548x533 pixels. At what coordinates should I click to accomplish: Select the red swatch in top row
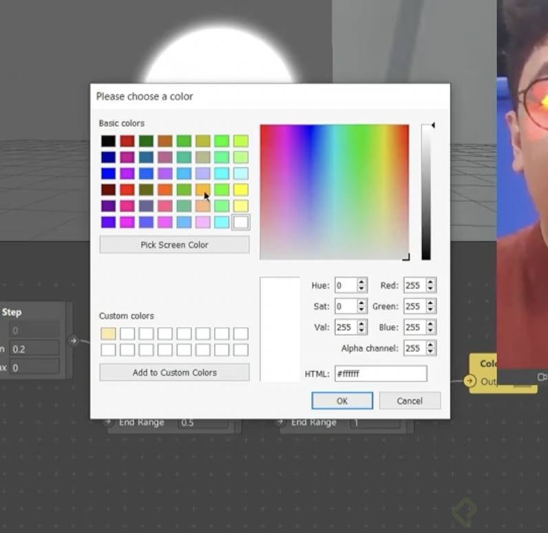point(127,141)
